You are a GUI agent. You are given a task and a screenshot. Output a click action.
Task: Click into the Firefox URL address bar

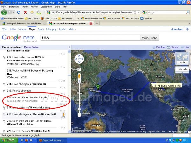91,12
